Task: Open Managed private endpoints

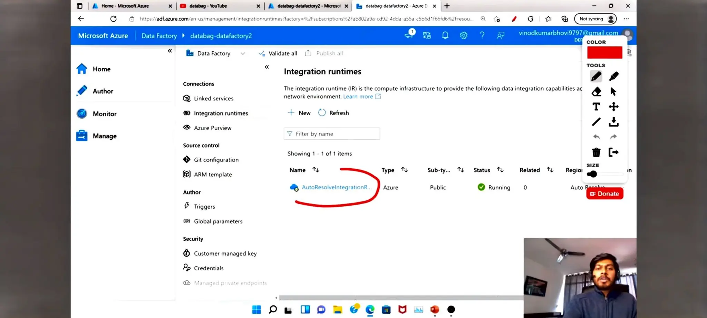Action: [x=225, y=283]
